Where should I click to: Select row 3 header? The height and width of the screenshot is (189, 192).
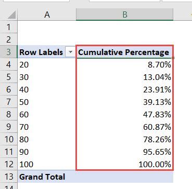9,52
